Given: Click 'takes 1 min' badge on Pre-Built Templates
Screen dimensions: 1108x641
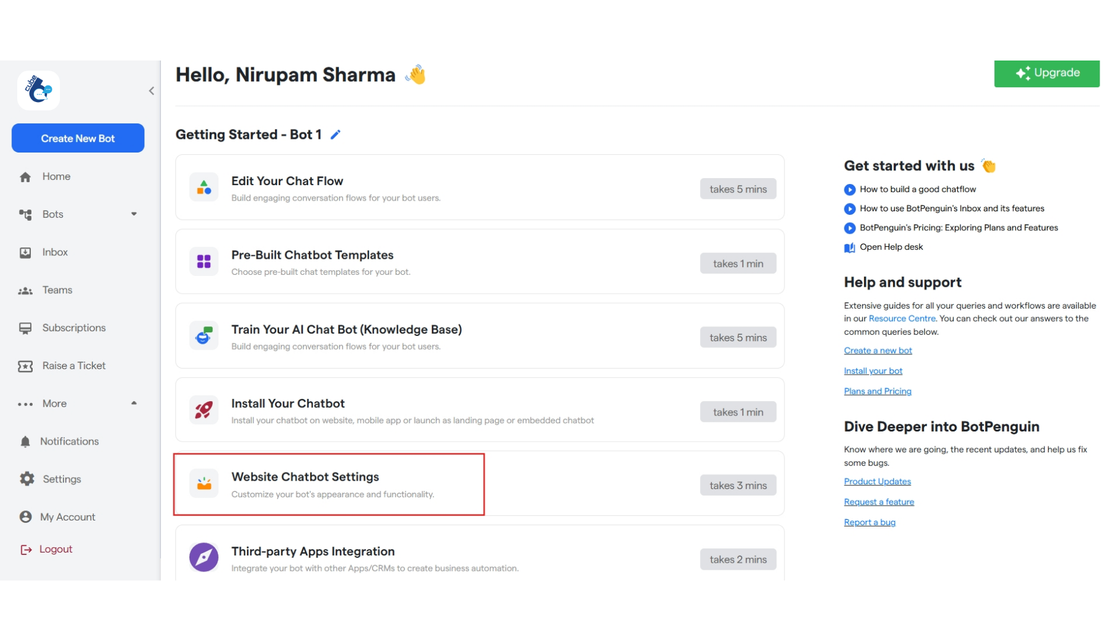Looking at the screenshot, I should tap(738, 264).
